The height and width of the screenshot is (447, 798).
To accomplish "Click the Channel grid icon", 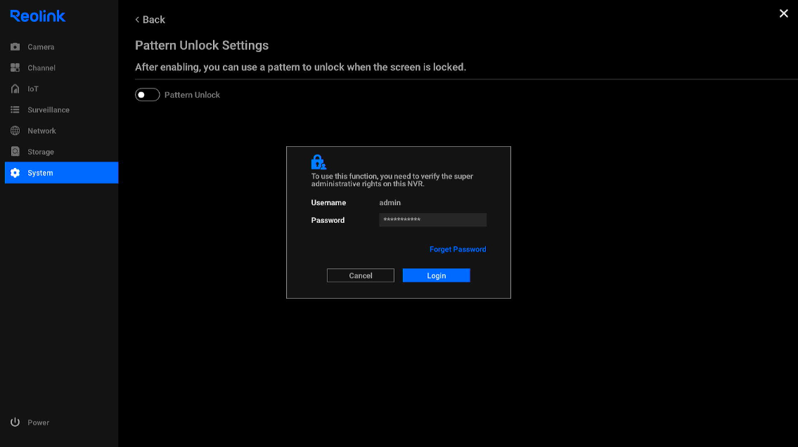I will [x=15, y=67].
